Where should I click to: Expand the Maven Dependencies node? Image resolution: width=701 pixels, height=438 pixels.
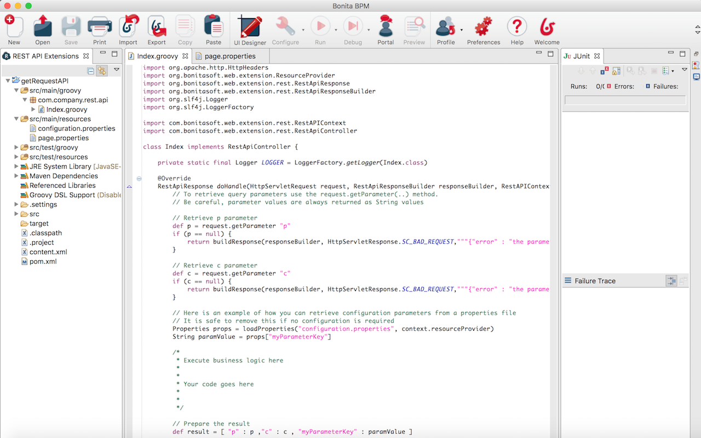pos(16,176)
